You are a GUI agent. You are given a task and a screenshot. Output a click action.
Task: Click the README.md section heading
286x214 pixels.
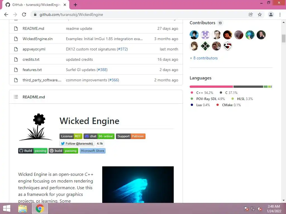(34, 97)
